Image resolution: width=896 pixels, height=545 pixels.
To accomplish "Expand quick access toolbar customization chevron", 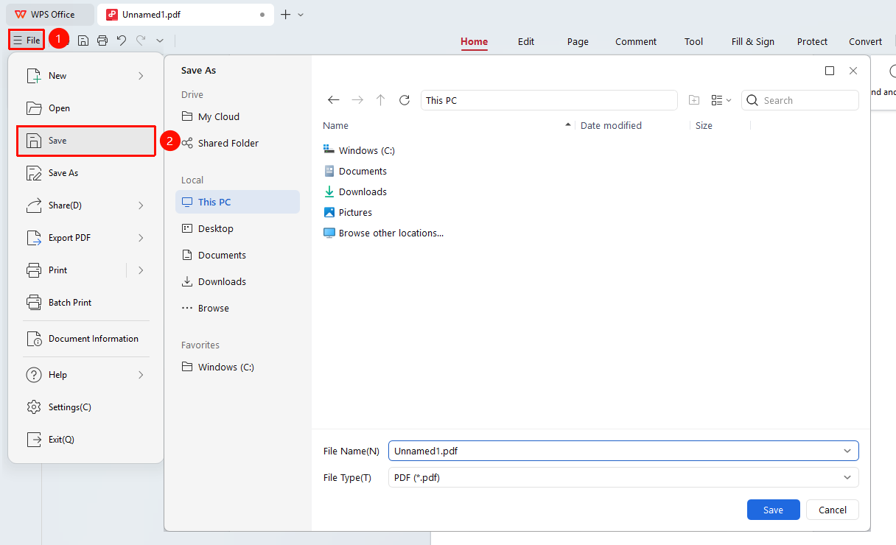I will point(160,41).
